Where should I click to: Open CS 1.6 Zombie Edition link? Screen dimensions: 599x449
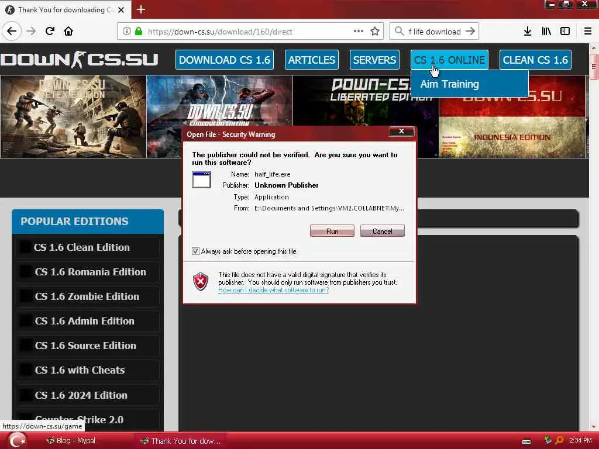click(88, 296)
